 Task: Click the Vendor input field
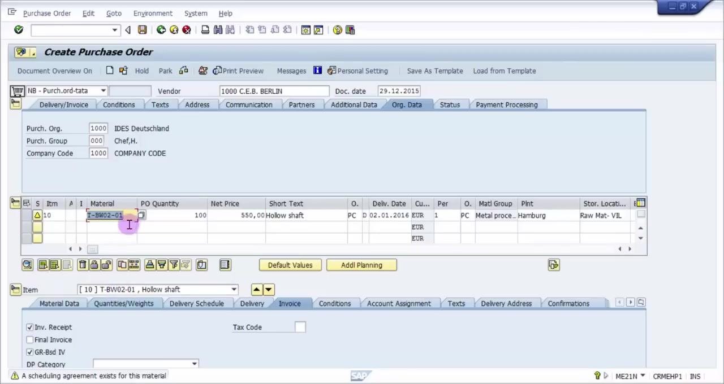coord(274,91)
